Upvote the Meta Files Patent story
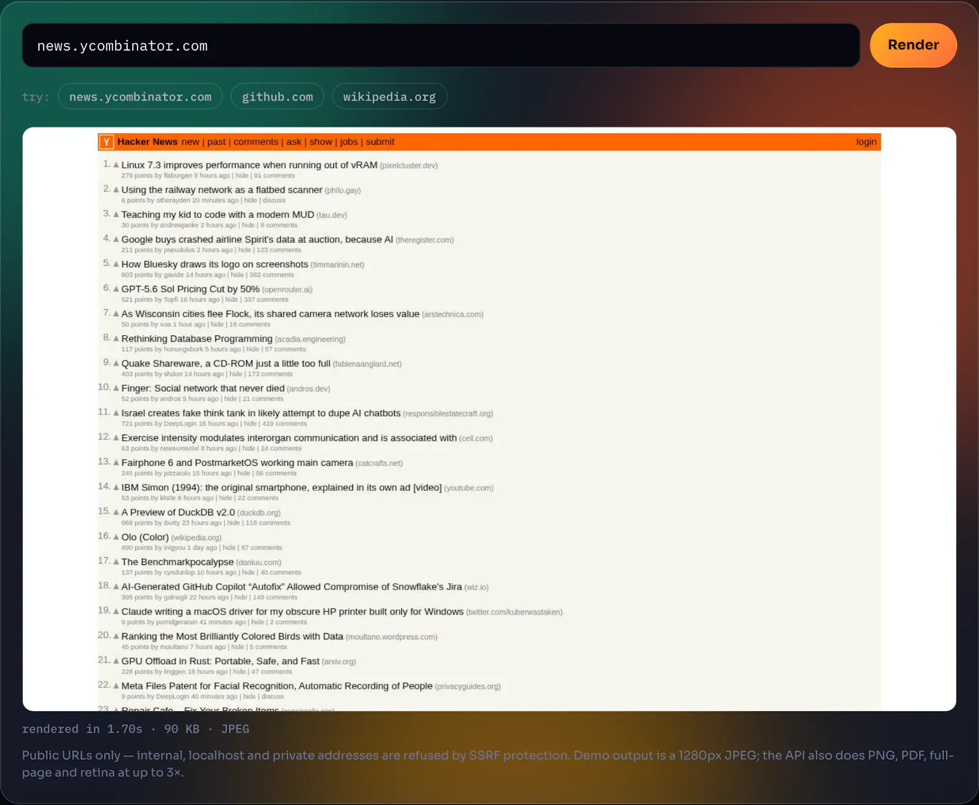Screen dimensions: 979x805 point(116,686)
